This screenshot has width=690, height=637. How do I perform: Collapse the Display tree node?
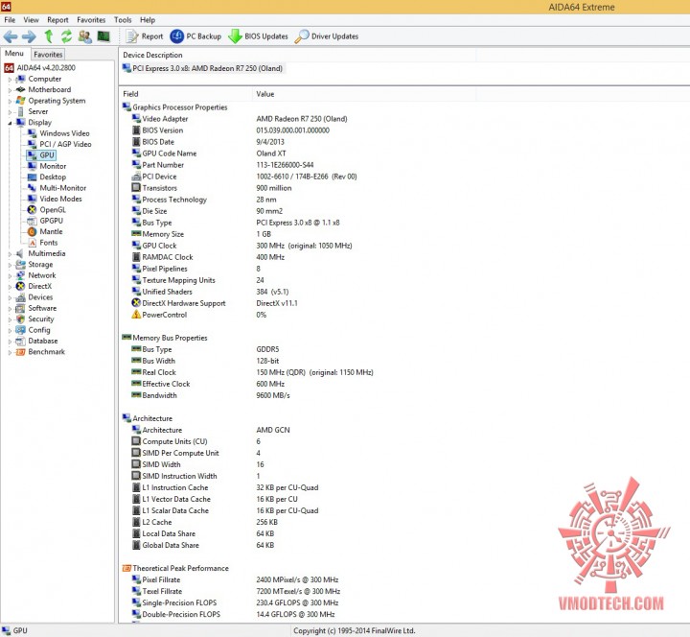(x=10, y=123)
